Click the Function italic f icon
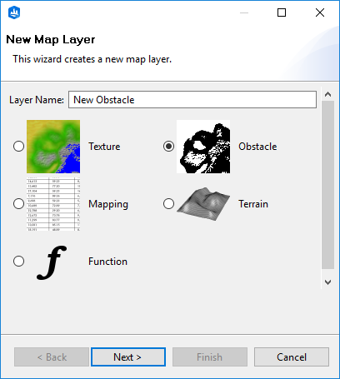340x379 pixels. [52, 262]
